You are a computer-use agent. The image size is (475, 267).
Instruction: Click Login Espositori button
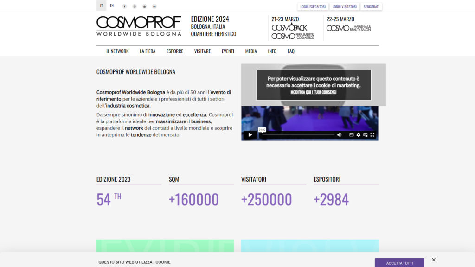point(313,6)
